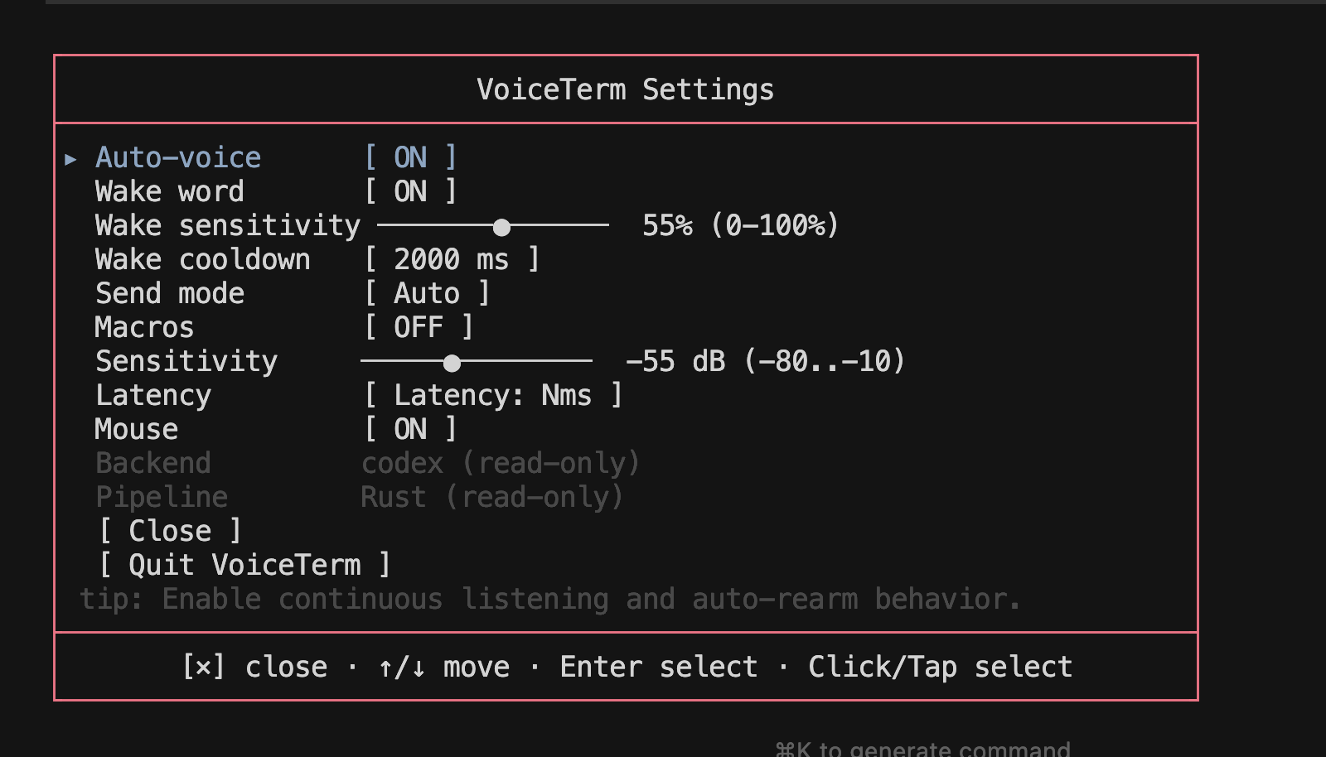This screenshot has width=1326, height=757.
Task: Select the [ Quit VoiceTerm ] button
Action: (x=244, y=565)
